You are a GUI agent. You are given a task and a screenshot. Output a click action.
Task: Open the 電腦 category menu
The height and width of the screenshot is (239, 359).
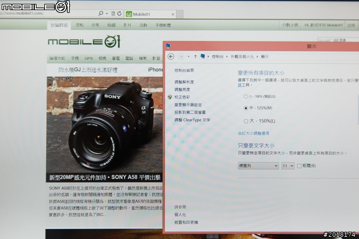point(129,59)
